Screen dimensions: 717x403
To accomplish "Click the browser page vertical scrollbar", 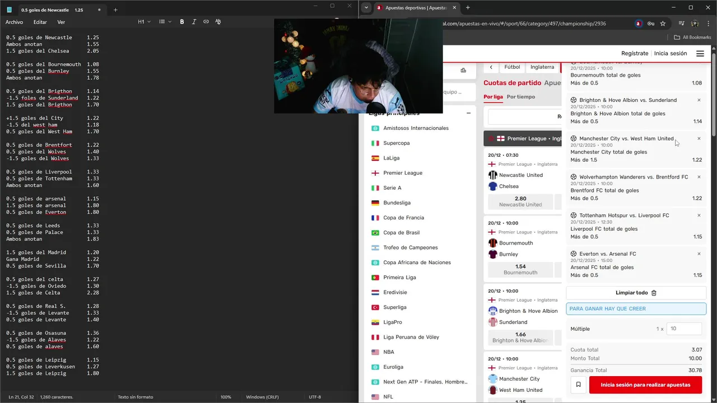I will click(714, 95).
